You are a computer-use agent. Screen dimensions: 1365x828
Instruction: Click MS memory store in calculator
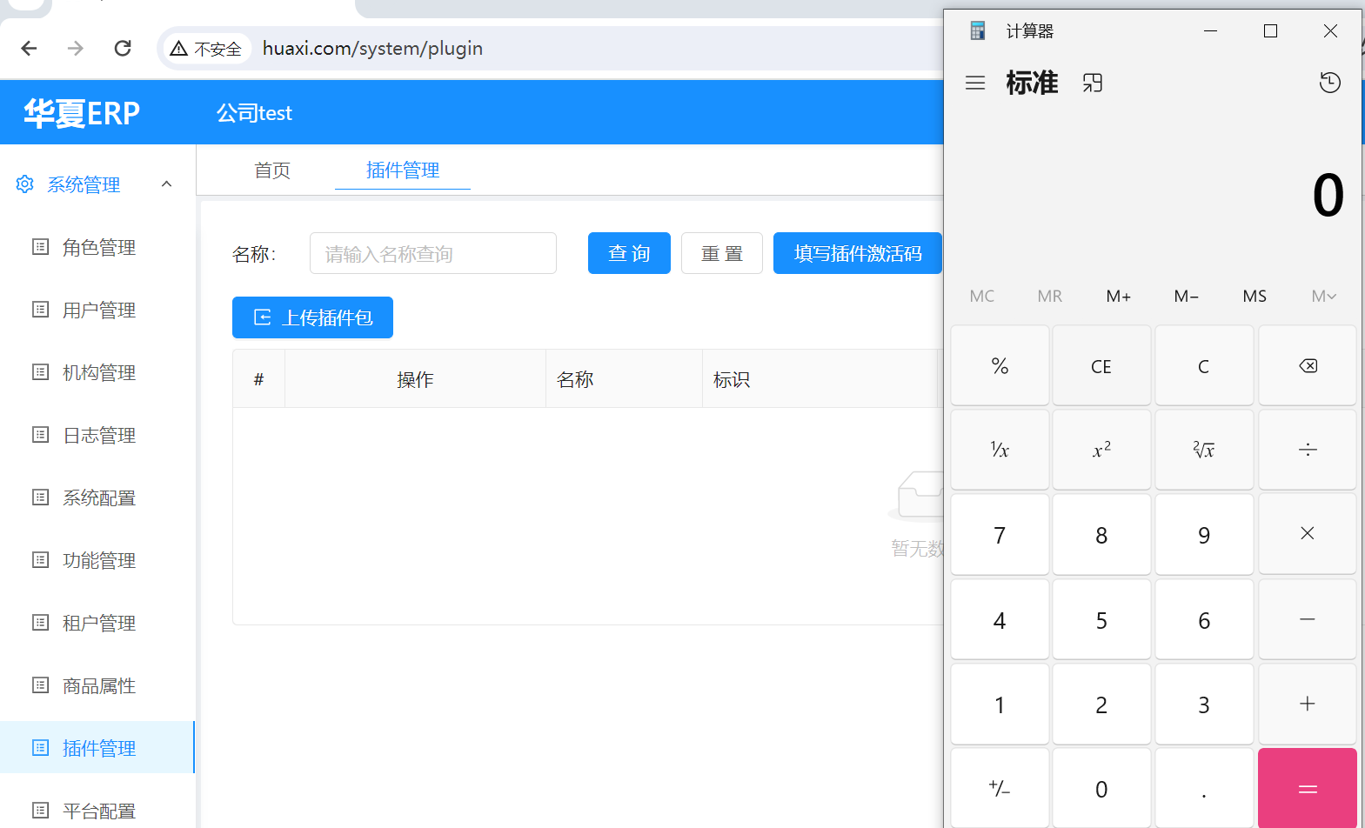(x=1255, y=297)
